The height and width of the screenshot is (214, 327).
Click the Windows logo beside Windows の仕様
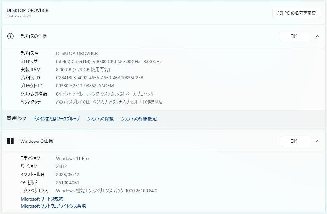pyautogui.click(x=11, y=141)
